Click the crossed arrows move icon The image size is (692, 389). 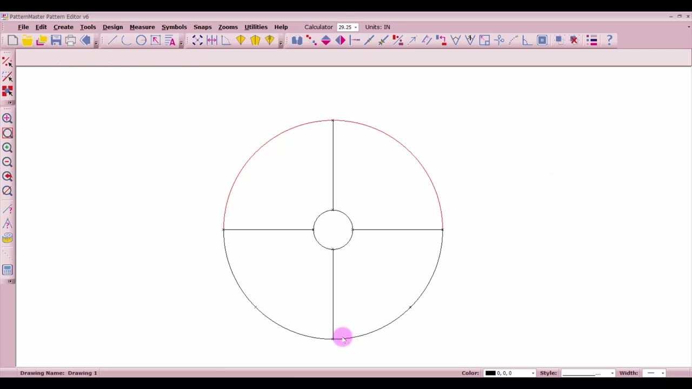pos(197,40)
